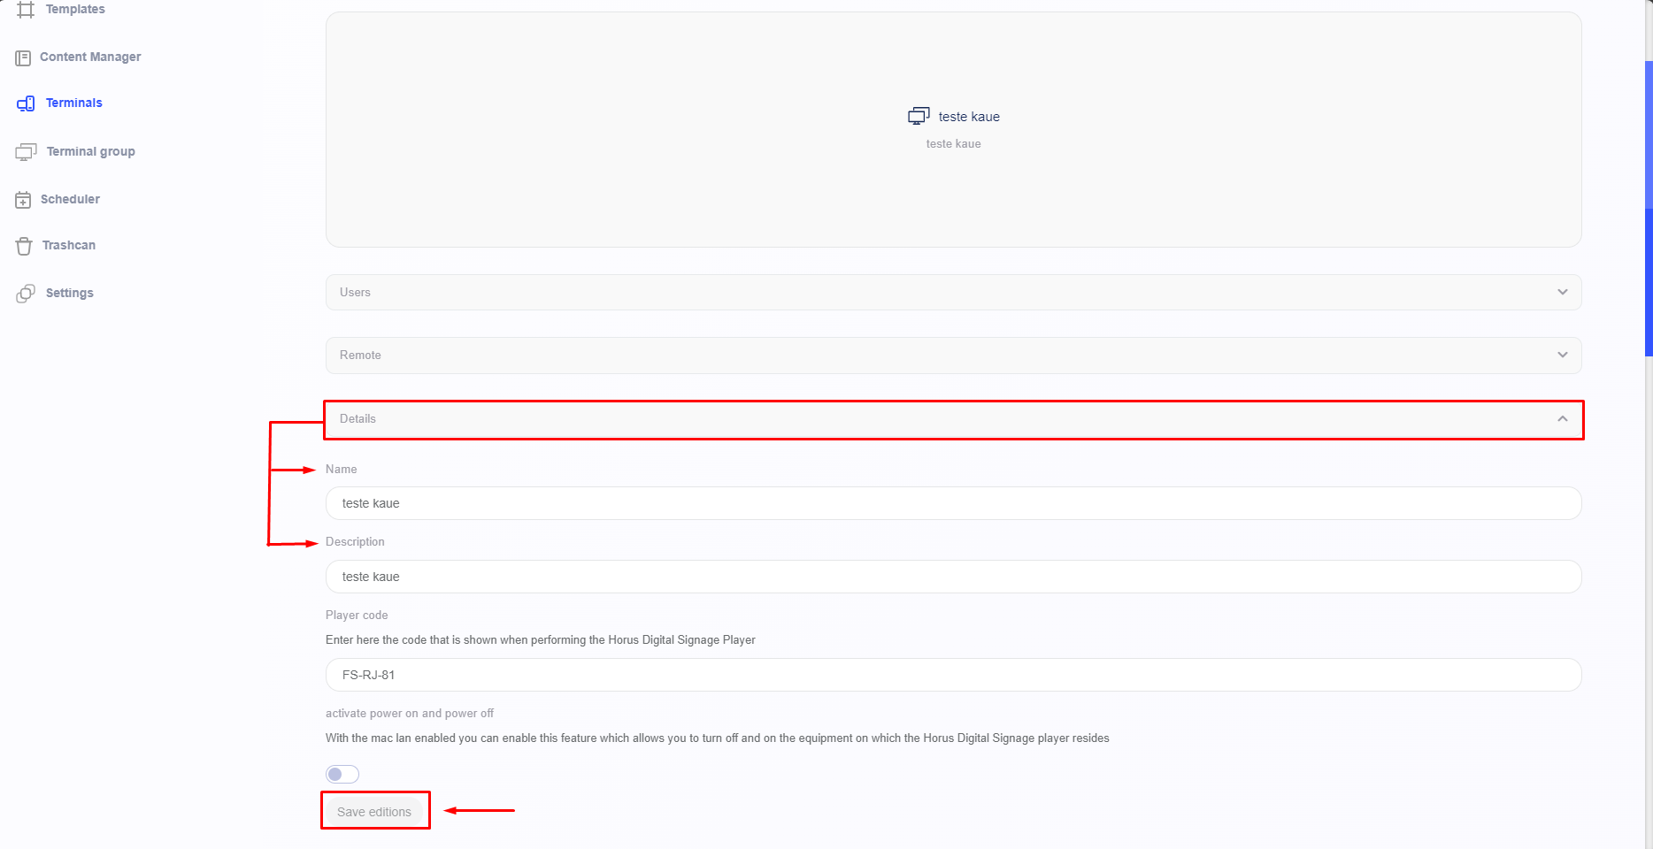Viewport: 1653px width, 849px height.
Task: Edit the Player code field FS-RJ-81
Action: pyautogui.click(x=953, y=675)
